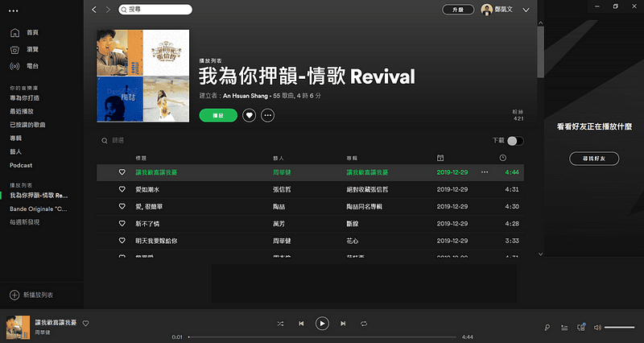Sort by the date added calendar icon

(x=440, y=158)
